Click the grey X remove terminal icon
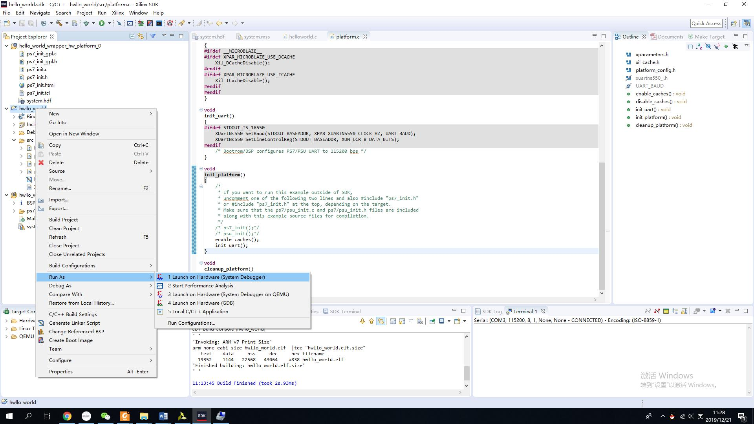The height and width of the screenshot is (424, 754). pyautogui.click(x=728, y=311)
